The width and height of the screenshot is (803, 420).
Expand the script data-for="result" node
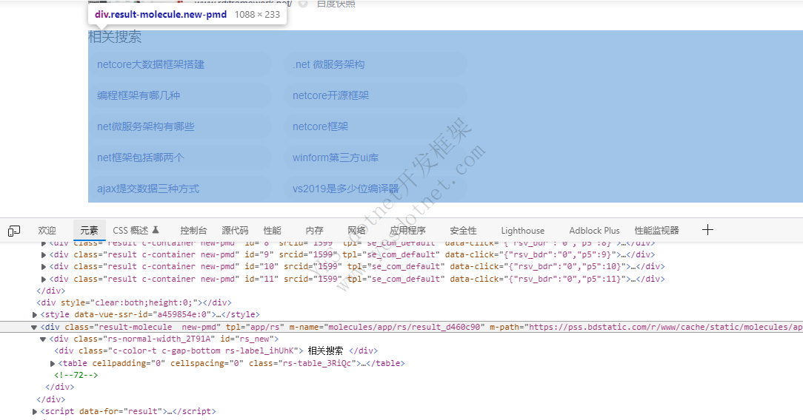35,412
